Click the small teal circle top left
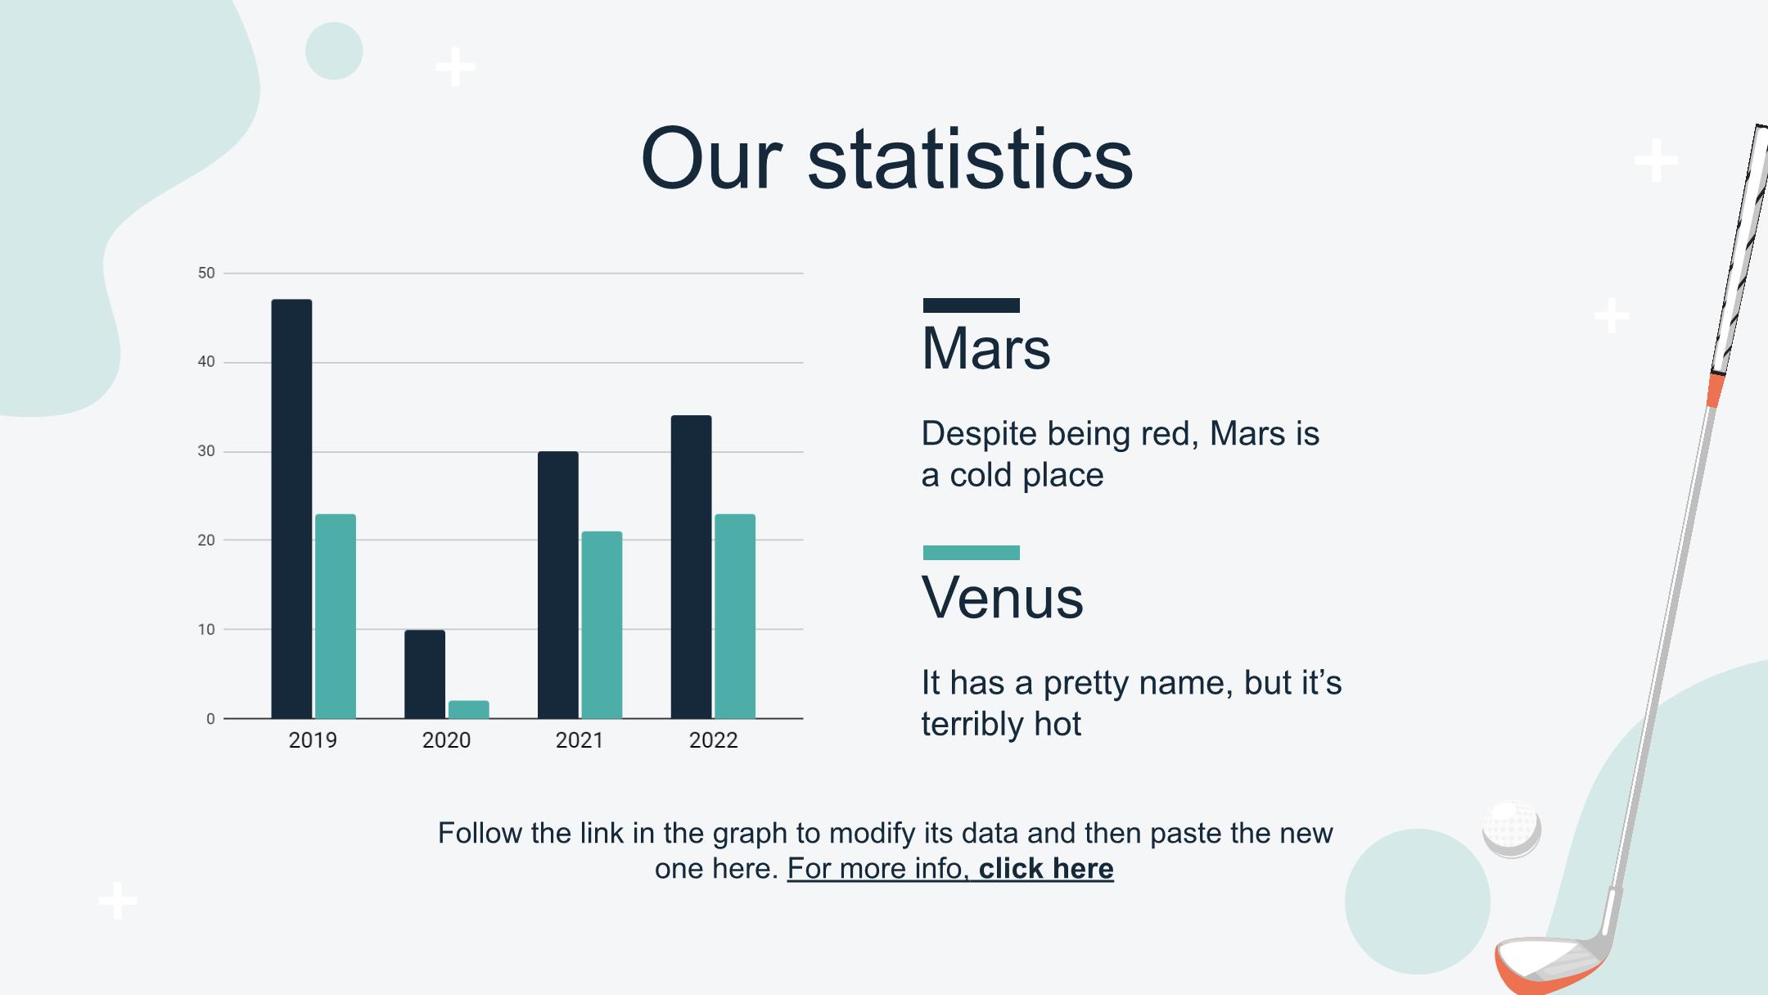The image size is (1768, 995). [334, 51]
